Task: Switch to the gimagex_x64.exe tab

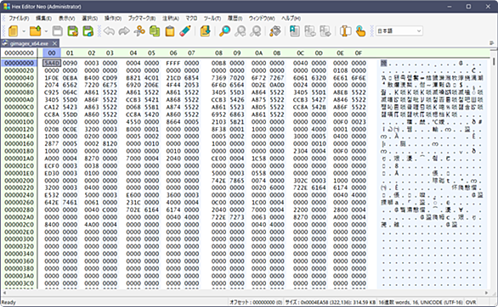Action: pos(29,43)
